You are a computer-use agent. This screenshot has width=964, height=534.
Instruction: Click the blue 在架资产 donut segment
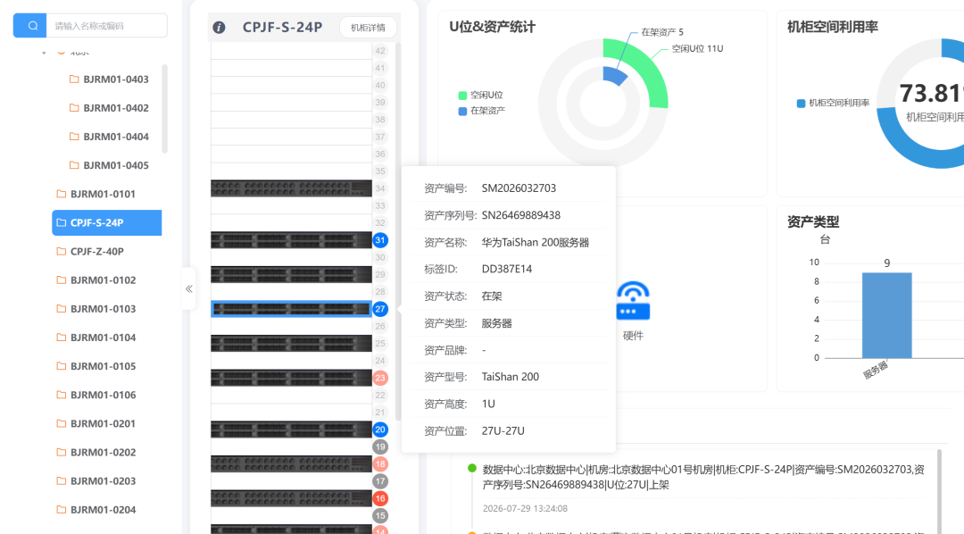coord(615,76)
